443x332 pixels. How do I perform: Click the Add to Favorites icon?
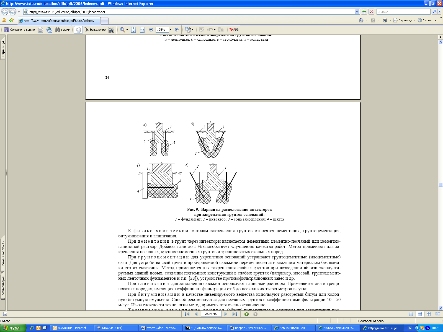click(x=11, y=20)
